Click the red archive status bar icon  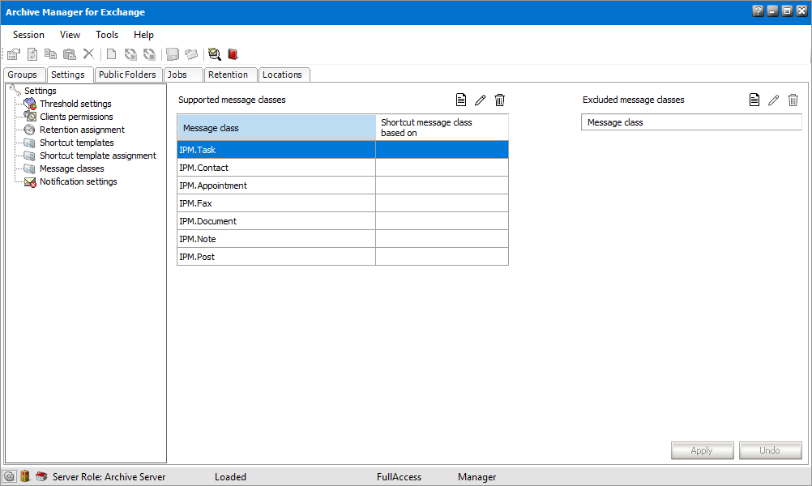(42, 476)
